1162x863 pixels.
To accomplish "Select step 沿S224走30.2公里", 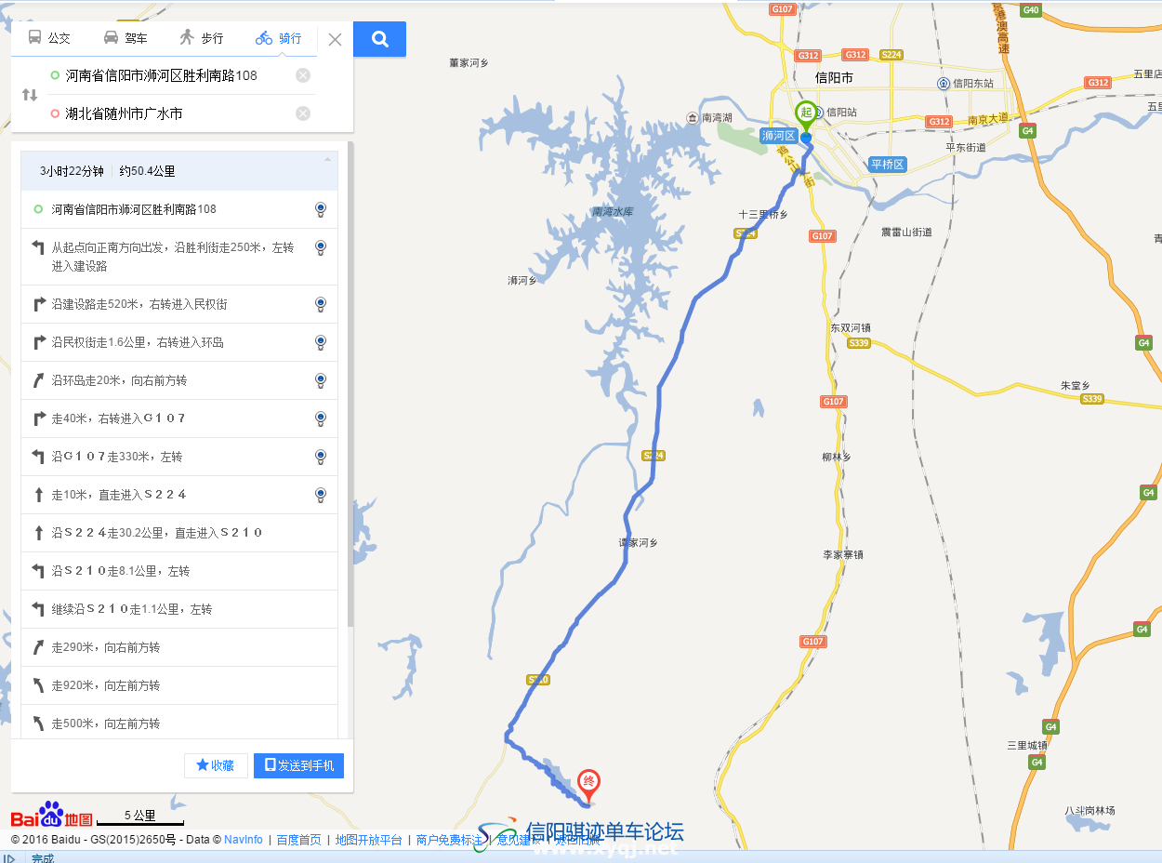I will click(179, 533).
